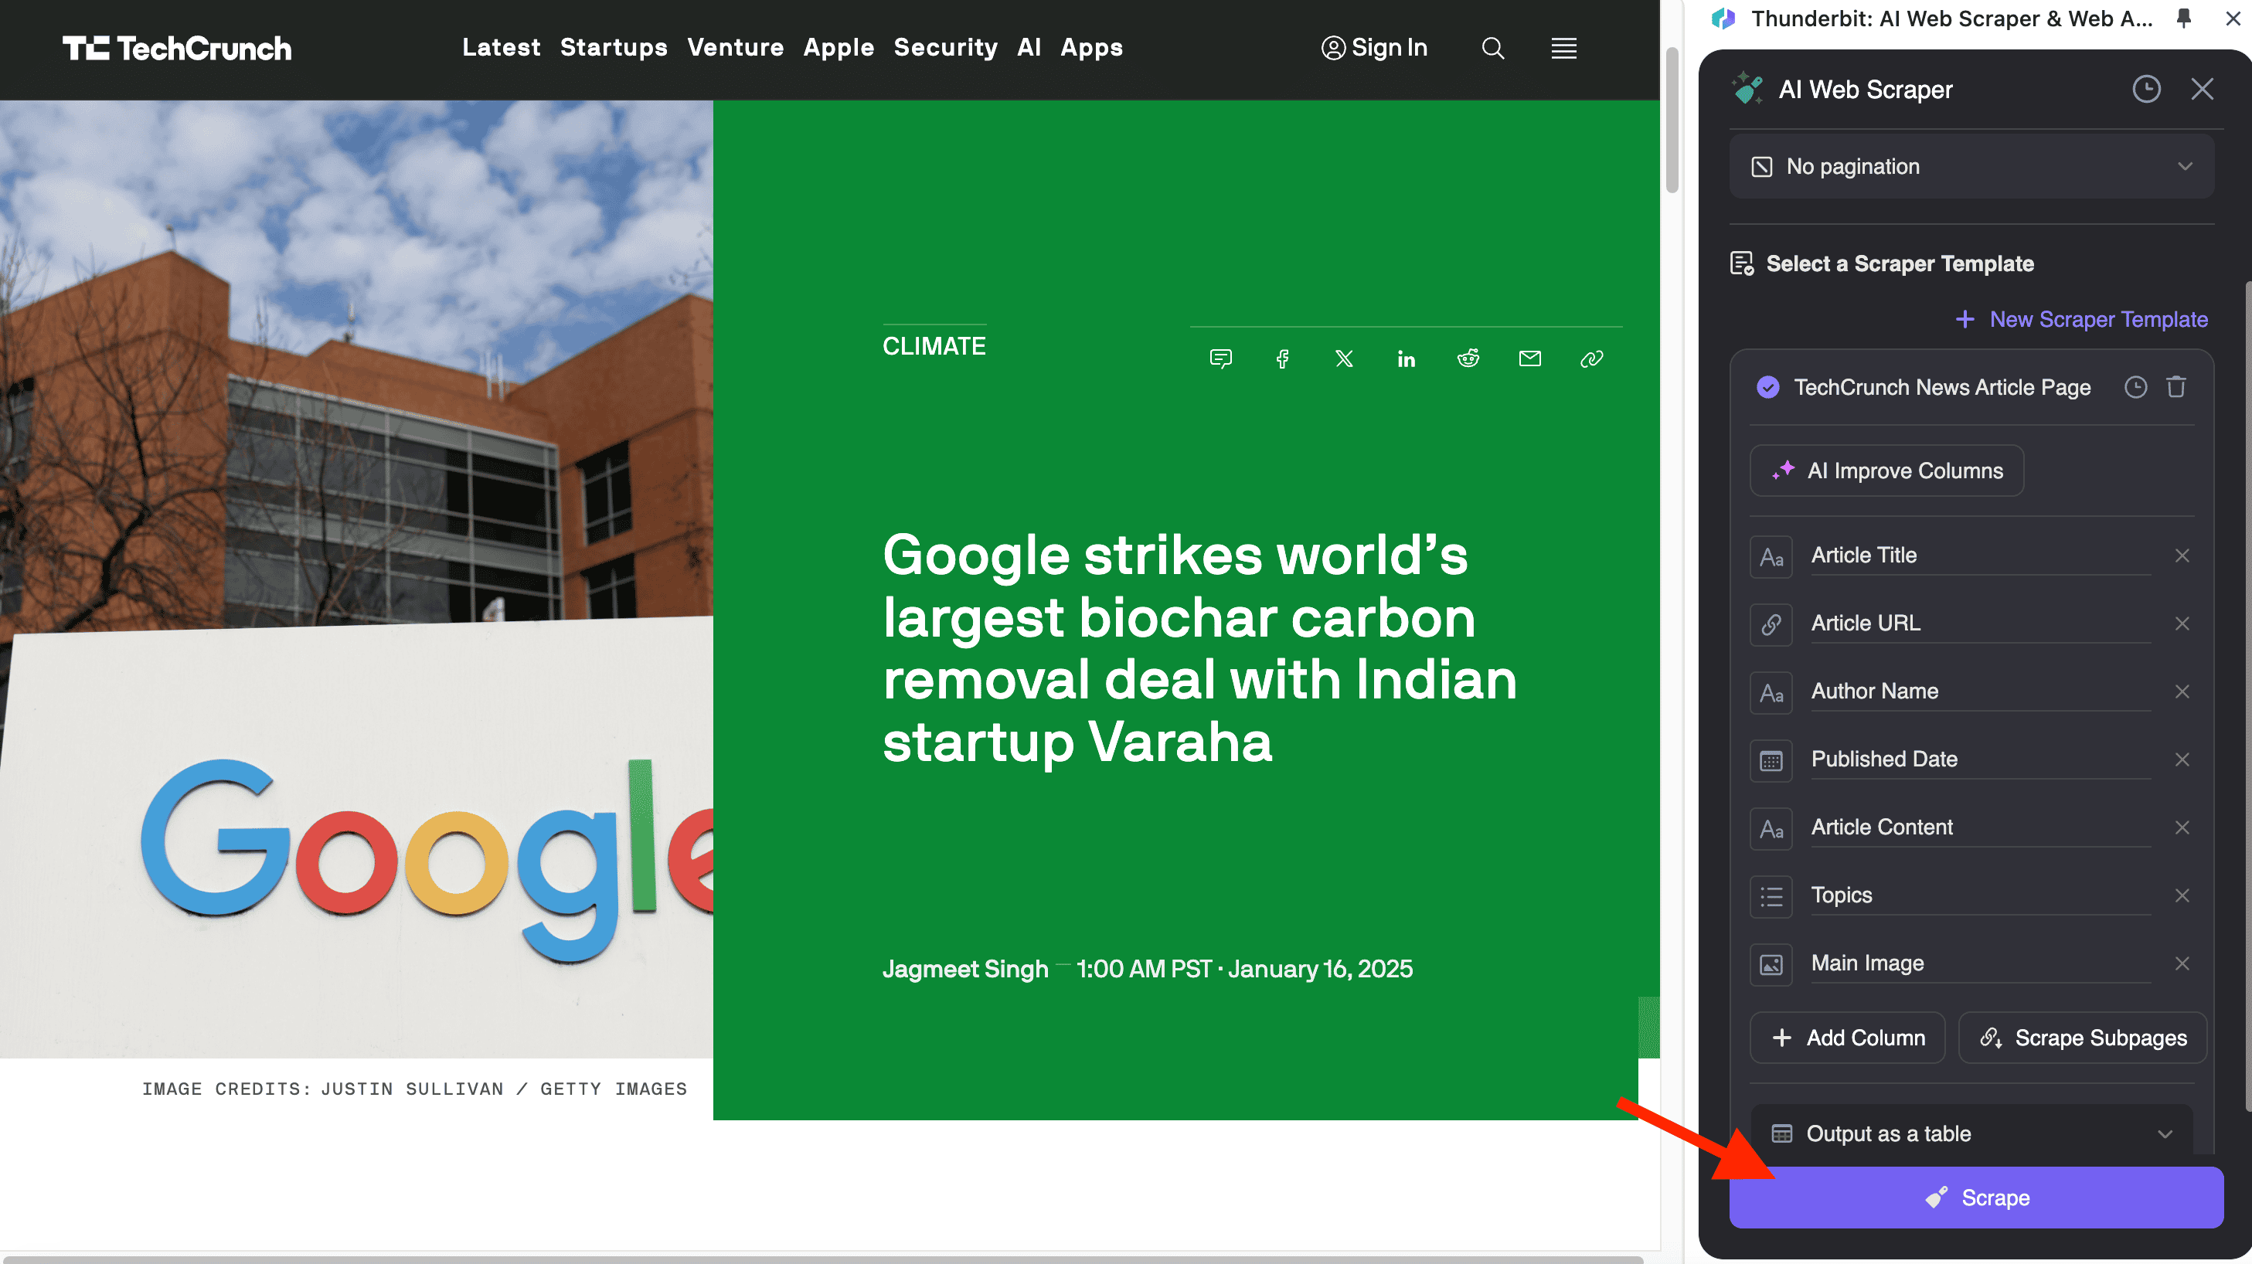This screenshot has height=1264, width=2252.
Task: Open the Startups nav menu item
Action: (613, 48)
